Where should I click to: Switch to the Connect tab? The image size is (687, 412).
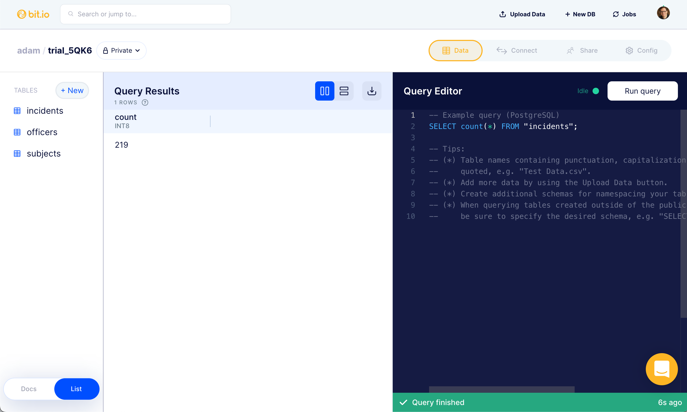coord(517,50)
